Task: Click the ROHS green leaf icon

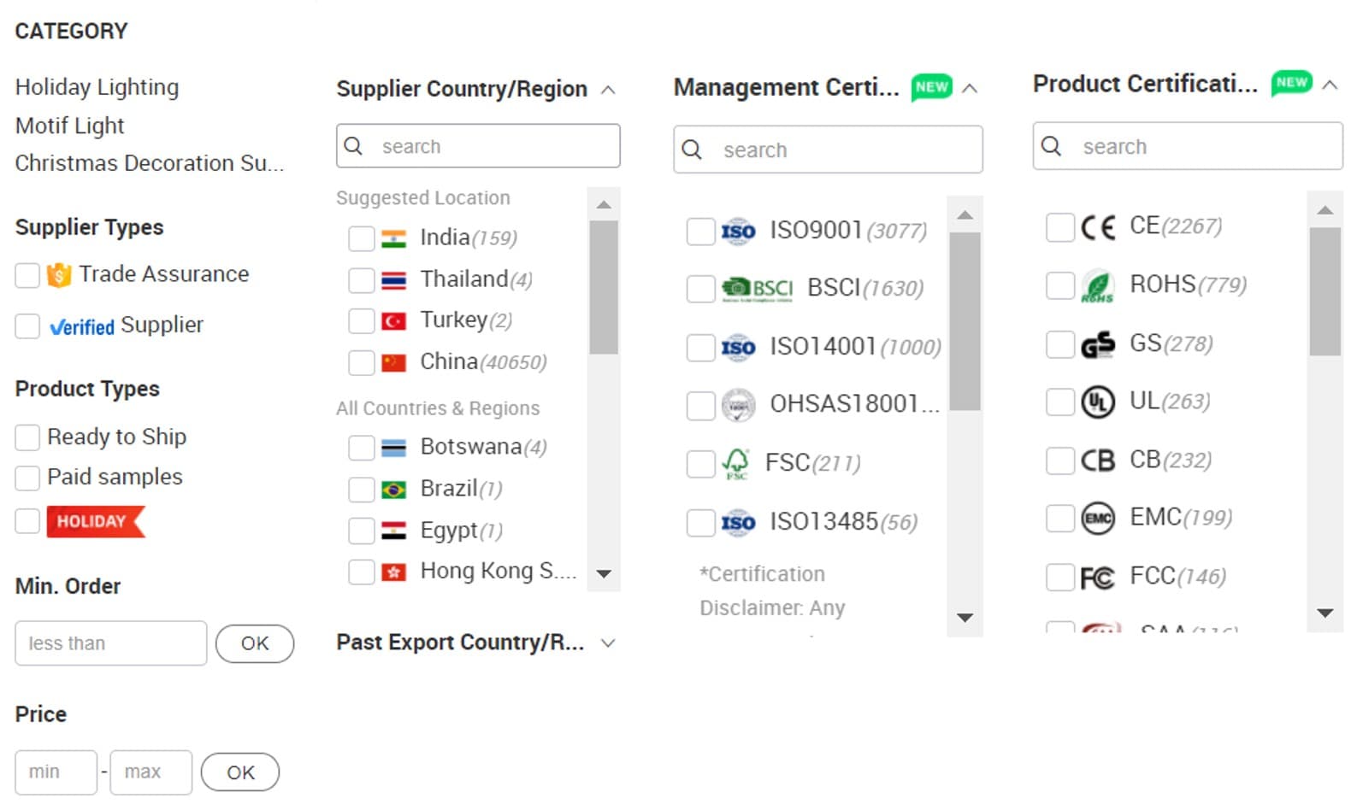Action: 1097,285
